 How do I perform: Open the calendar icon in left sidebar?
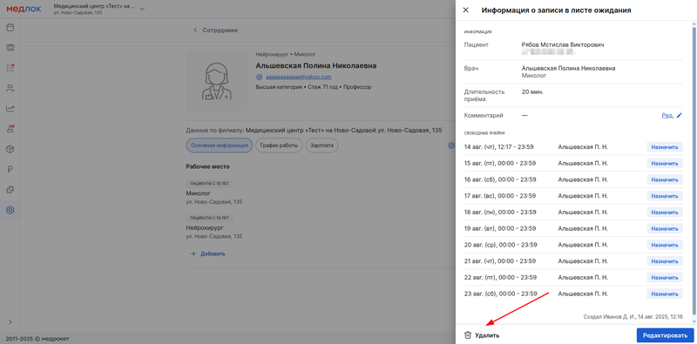10,28
